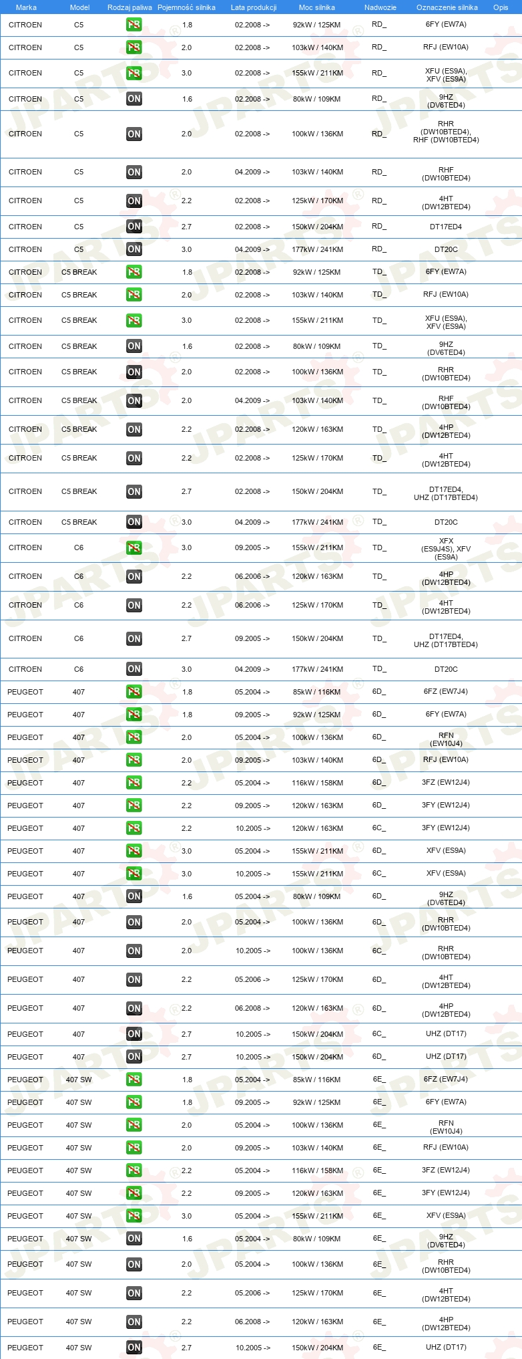
Task: Click PB icon in Peugeot 407 SW 3.0 row
Action: pos(134,1216)
